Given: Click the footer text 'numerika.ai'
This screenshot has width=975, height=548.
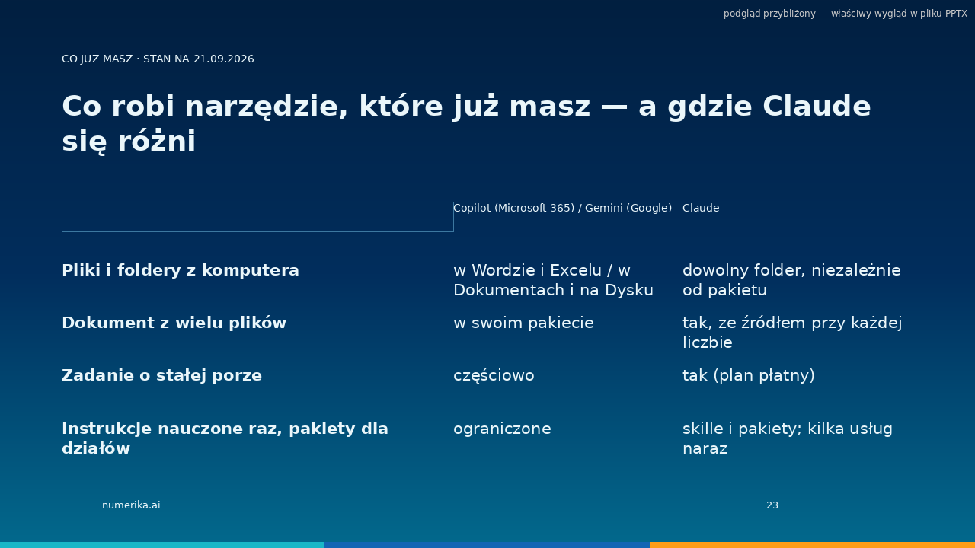Looking at the screenshot, I should 131,505.
